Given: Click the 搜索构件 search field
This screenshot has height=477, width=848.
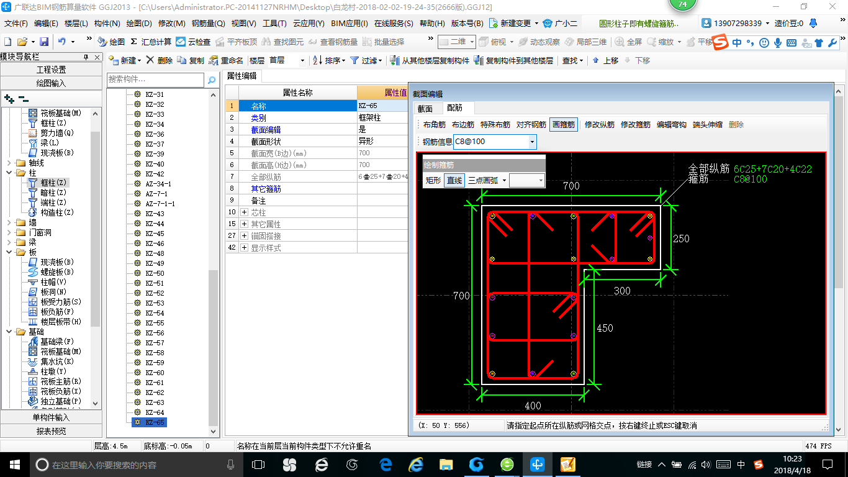Looking at the screenshot, I should coord(155,80).
